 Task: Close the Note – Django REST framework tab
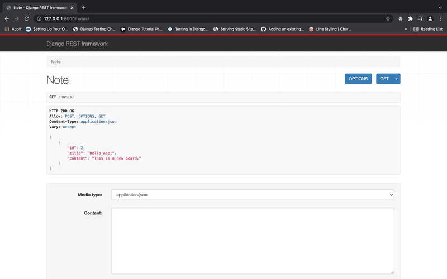point(72,8)
